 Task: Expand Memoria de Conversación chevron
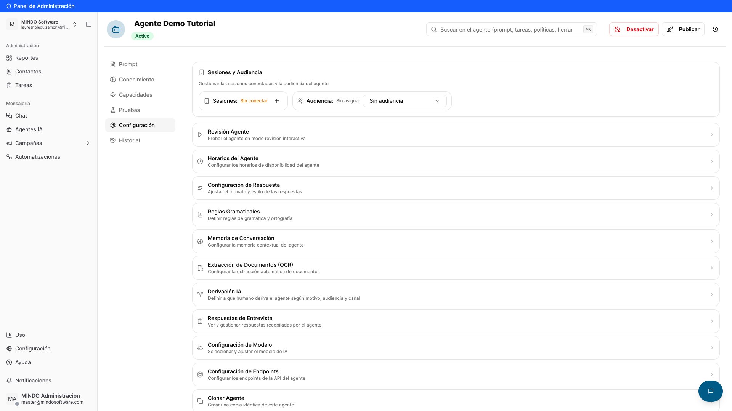[711, 241]
